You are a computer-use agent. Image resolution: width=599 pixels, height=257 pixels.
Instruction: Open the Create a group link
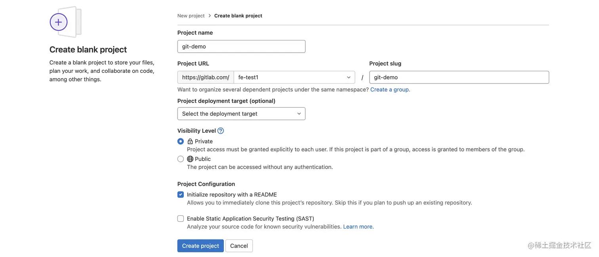click(x=389, y=89)
